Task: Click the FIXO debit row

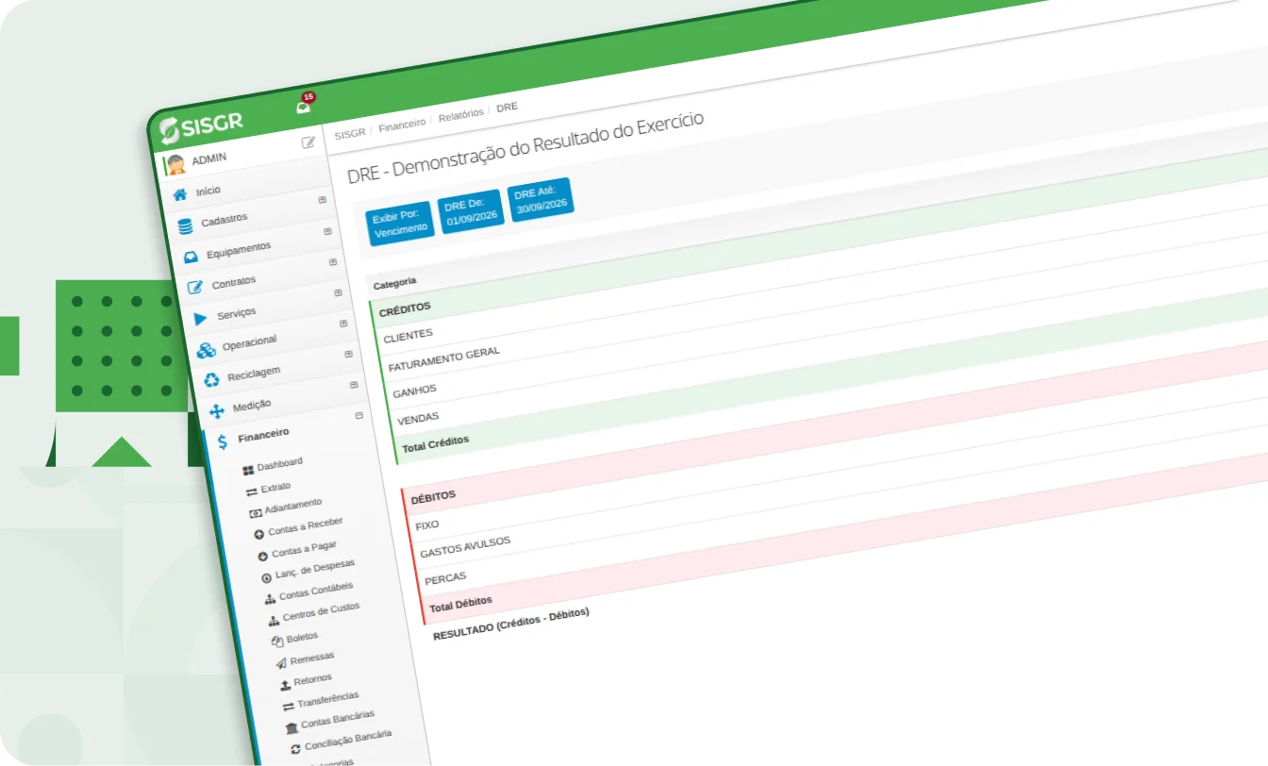Action: 426,525
